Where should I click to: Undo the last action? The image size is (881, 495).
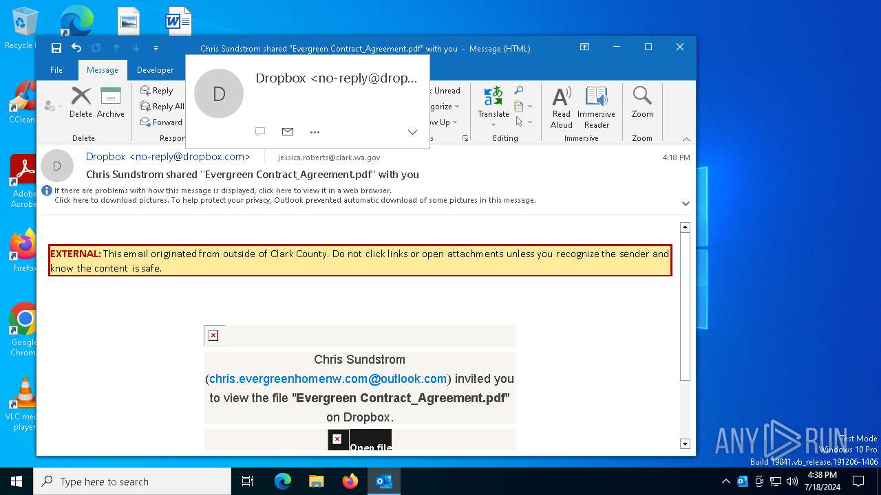76,48
